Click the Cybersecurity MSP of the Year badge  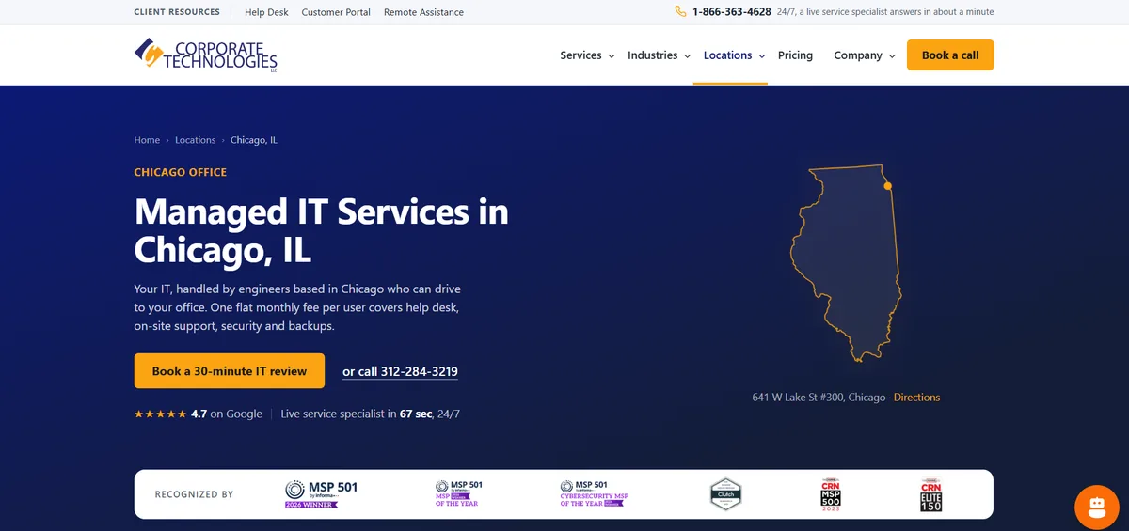click(x=595, y=493)
